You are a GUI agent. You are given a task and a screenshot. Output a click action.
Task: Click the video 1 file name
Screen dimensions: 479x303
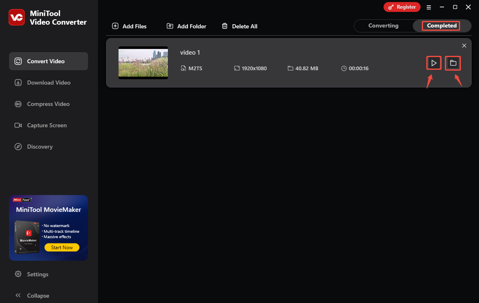tap(190, 53)
